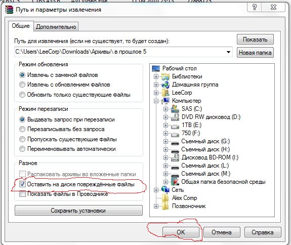Click the Общая папка безопасной среды icon
This screenshot has height=245, width=291.
tap(175, 182)
